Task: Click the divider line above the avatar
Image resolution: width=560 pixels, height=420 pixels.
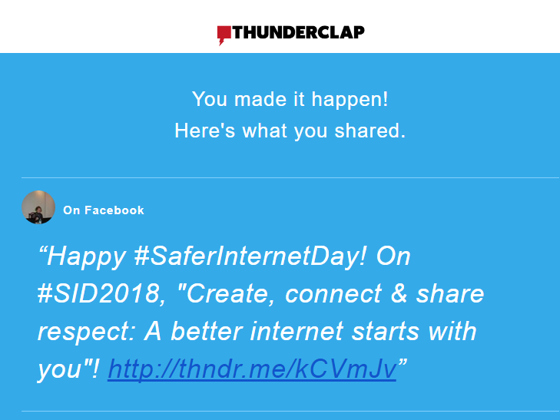Action: click(290, 177)
